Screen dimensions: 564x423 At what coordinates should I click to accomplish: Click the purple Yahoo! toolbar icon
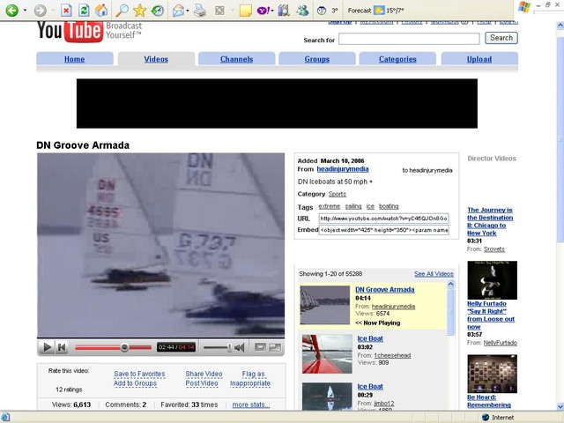click(x=263, y=11)
